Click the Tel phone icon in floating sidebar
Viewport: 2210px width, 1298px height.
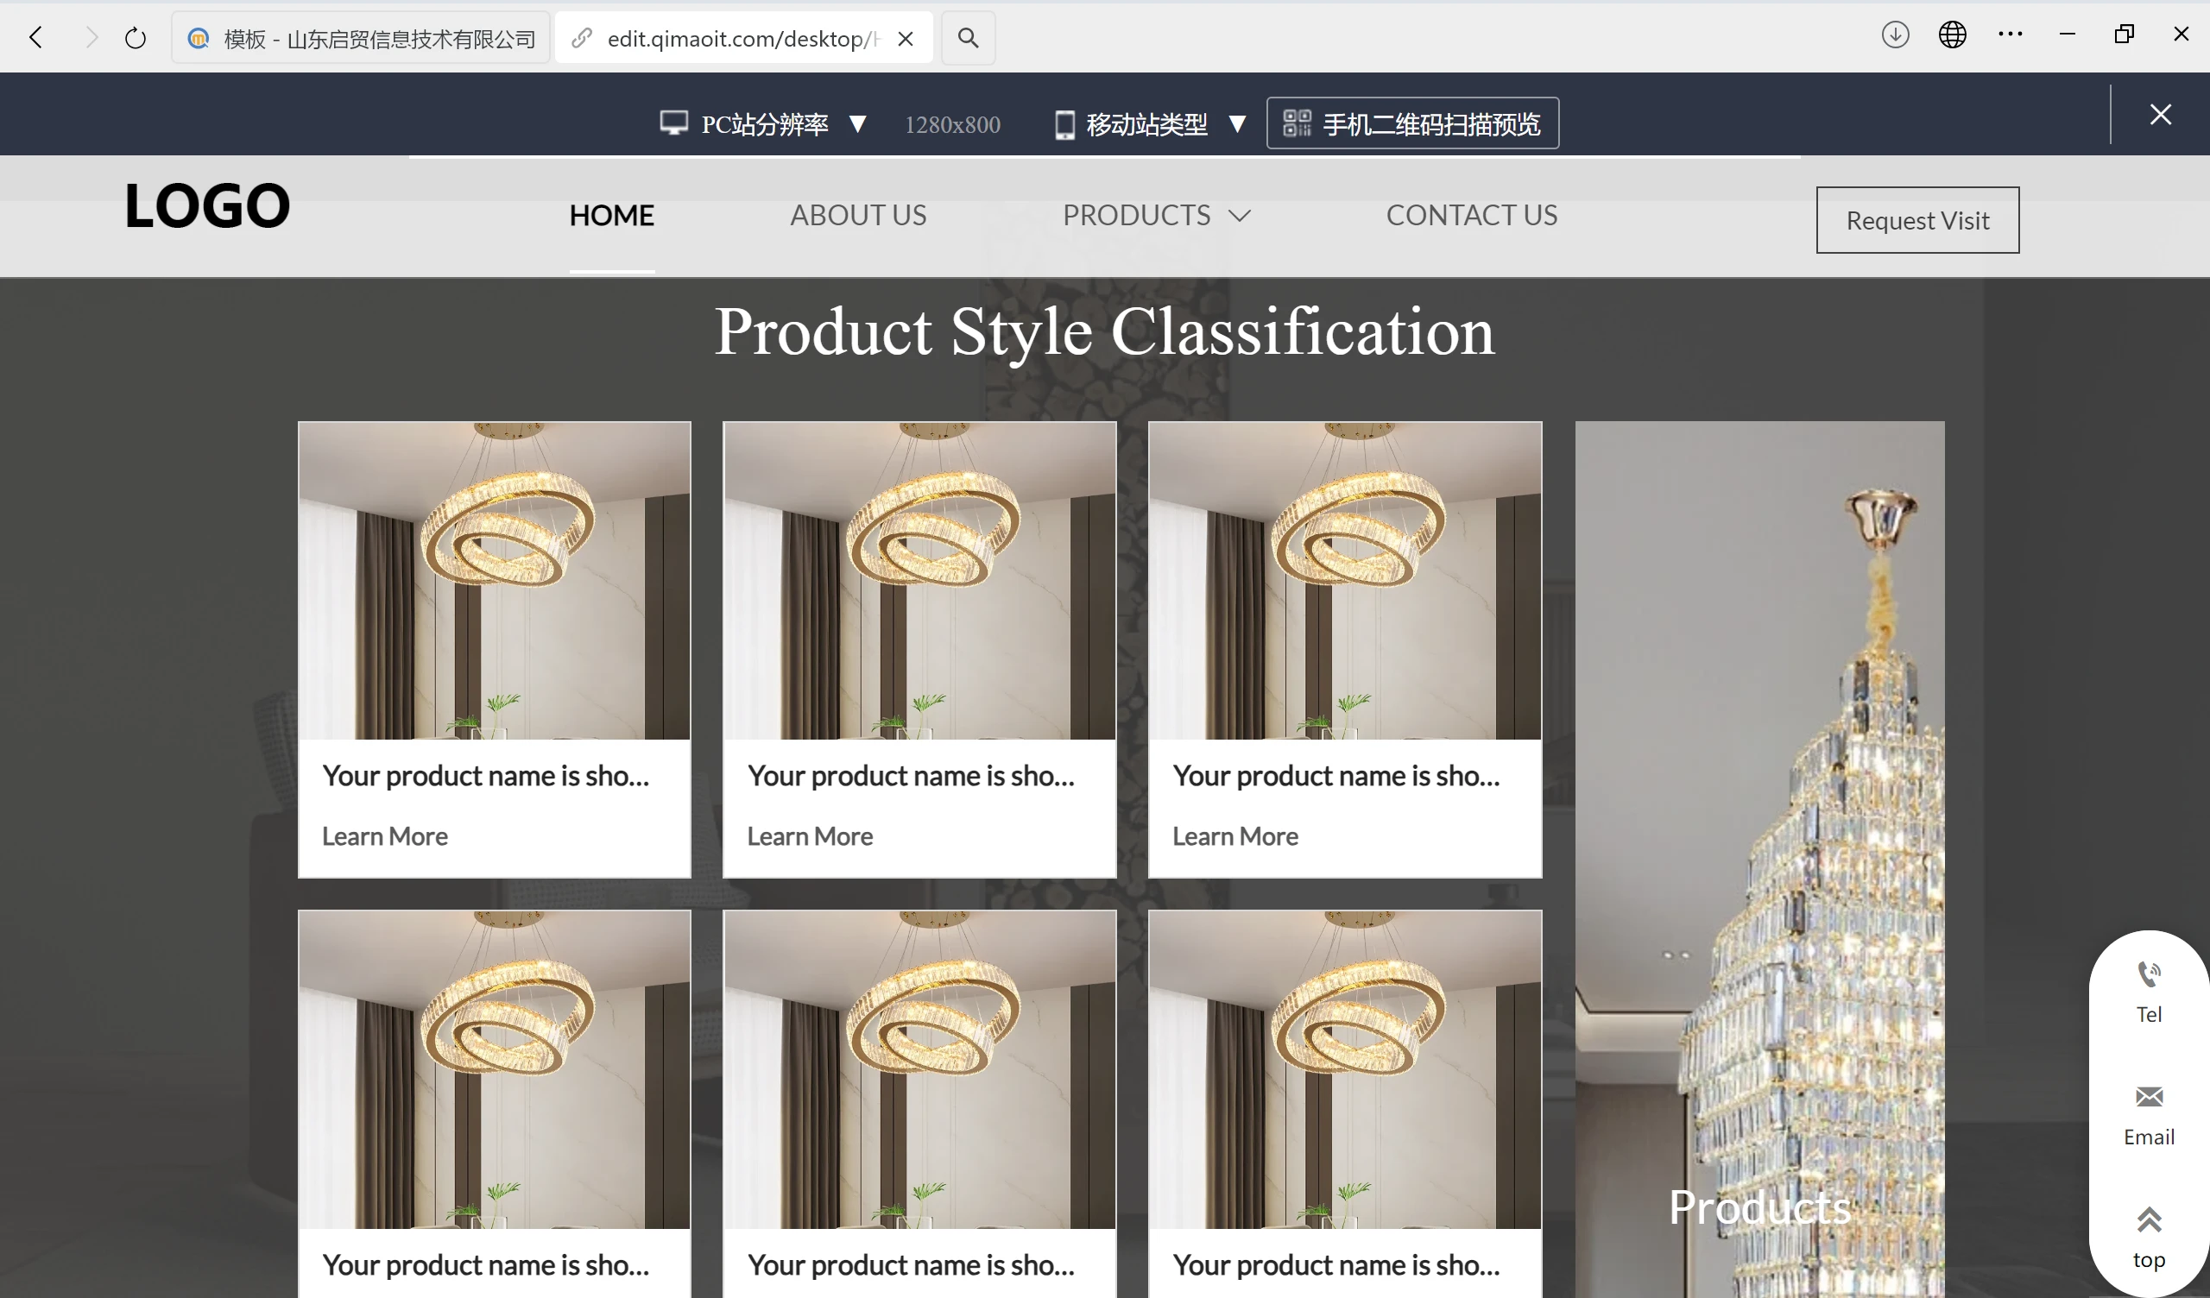tap(2149, 973)
